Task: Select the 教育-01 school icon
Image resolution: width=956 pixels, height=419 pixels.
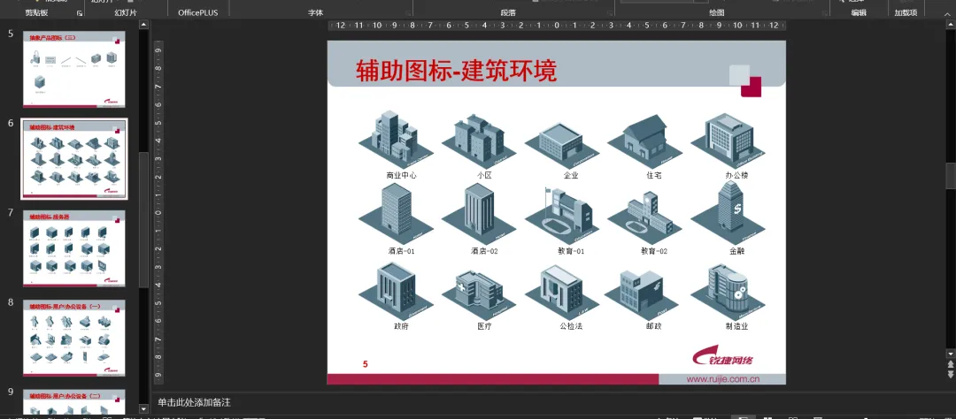Action: click(x=562, y=216)
